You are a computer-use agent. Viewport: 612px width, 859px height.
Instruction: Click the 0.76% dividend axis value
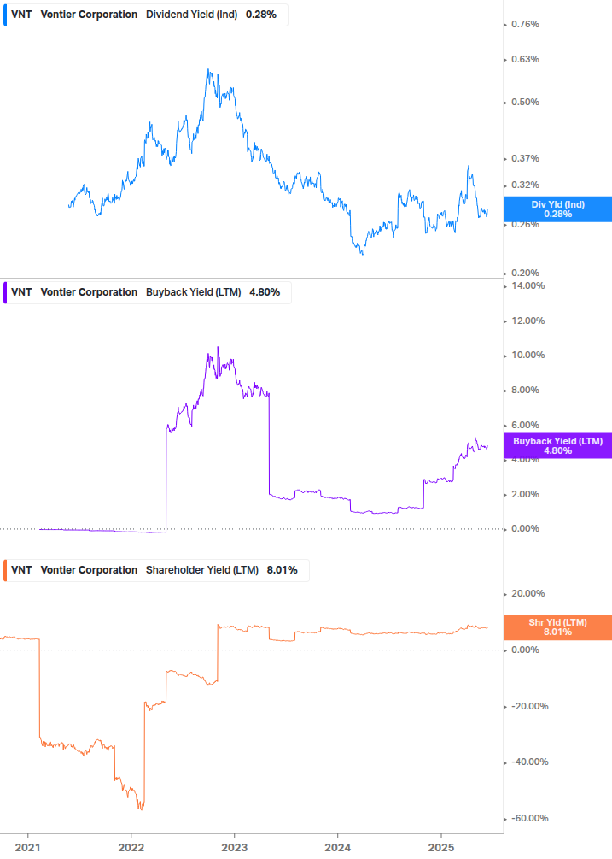(525, 24)
